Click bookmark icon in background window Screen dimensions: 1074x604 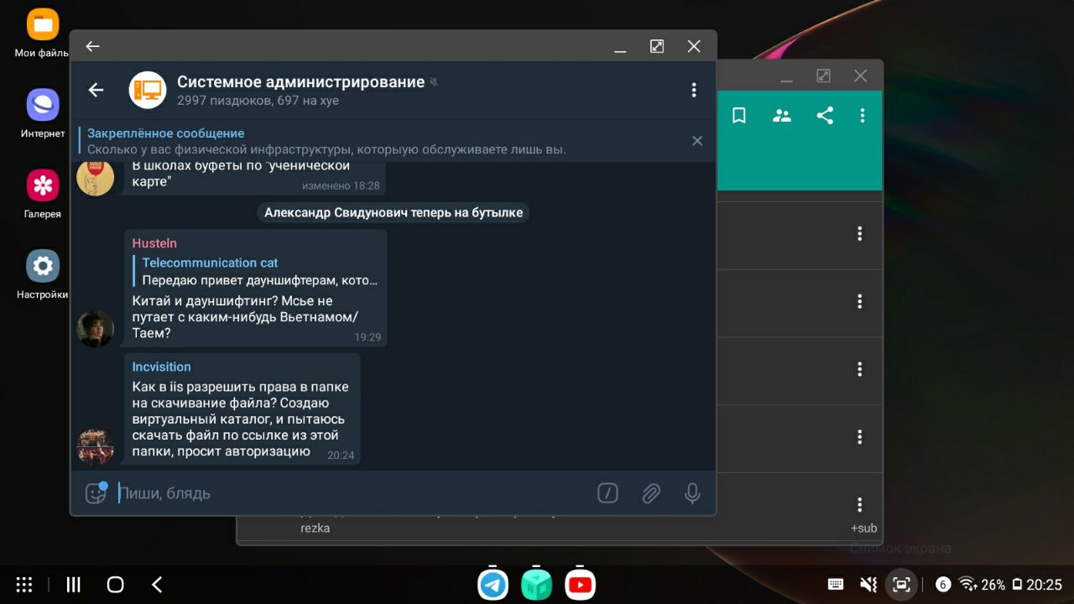pos(738,116)
